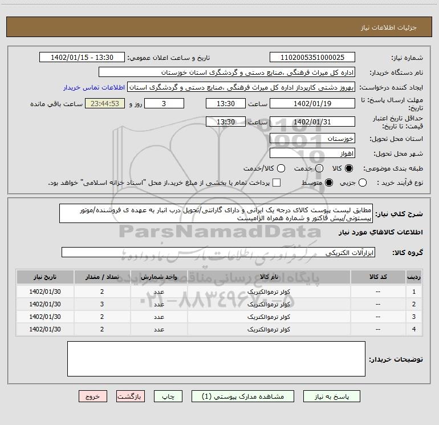Click کولر ترموالکتریک in row 3

[269, 317]
